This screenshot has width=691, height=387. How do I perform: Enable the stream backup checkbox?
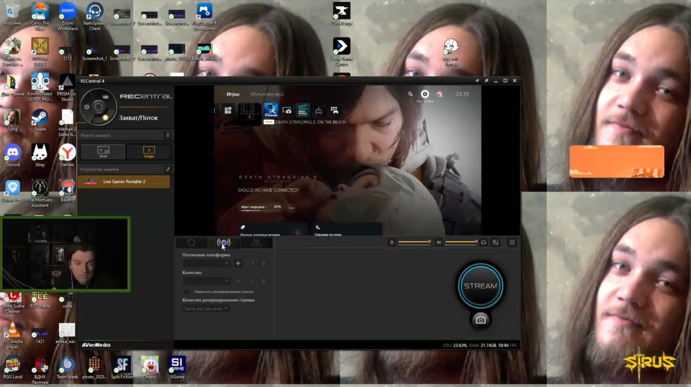point(187,292)
